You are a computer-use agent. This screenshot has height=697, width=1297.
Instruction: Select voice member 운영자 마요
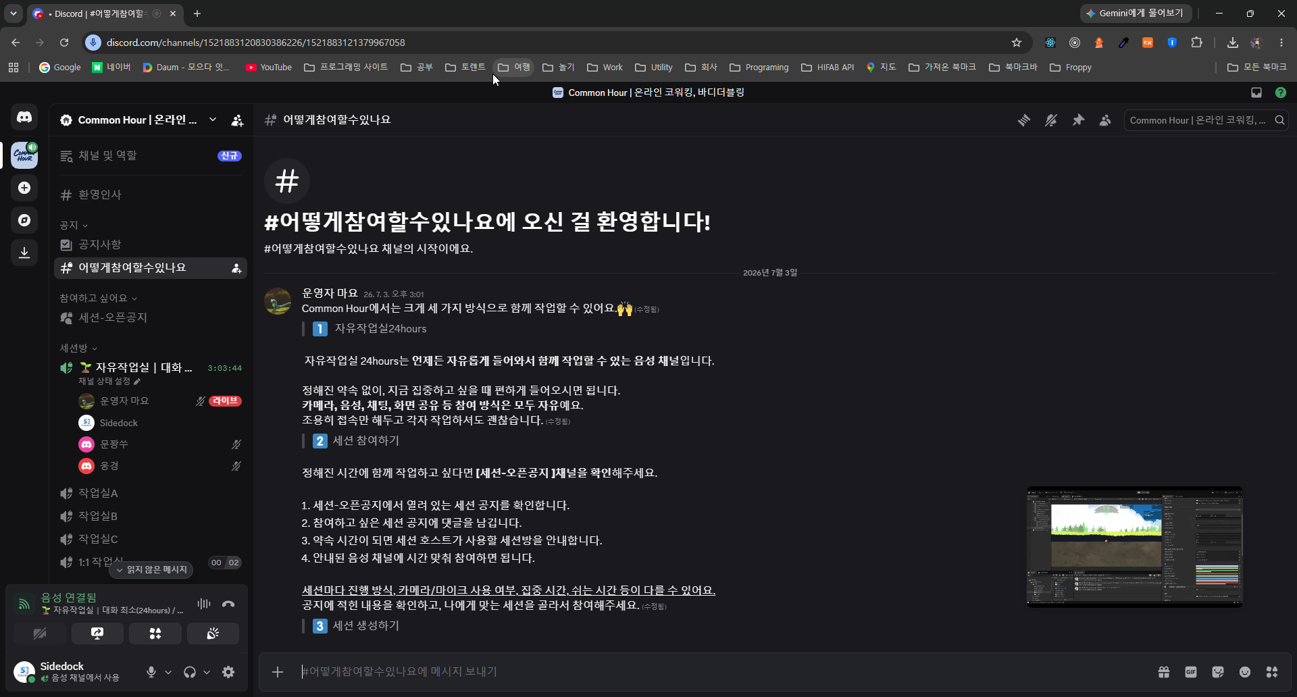(x=159, y=401)
